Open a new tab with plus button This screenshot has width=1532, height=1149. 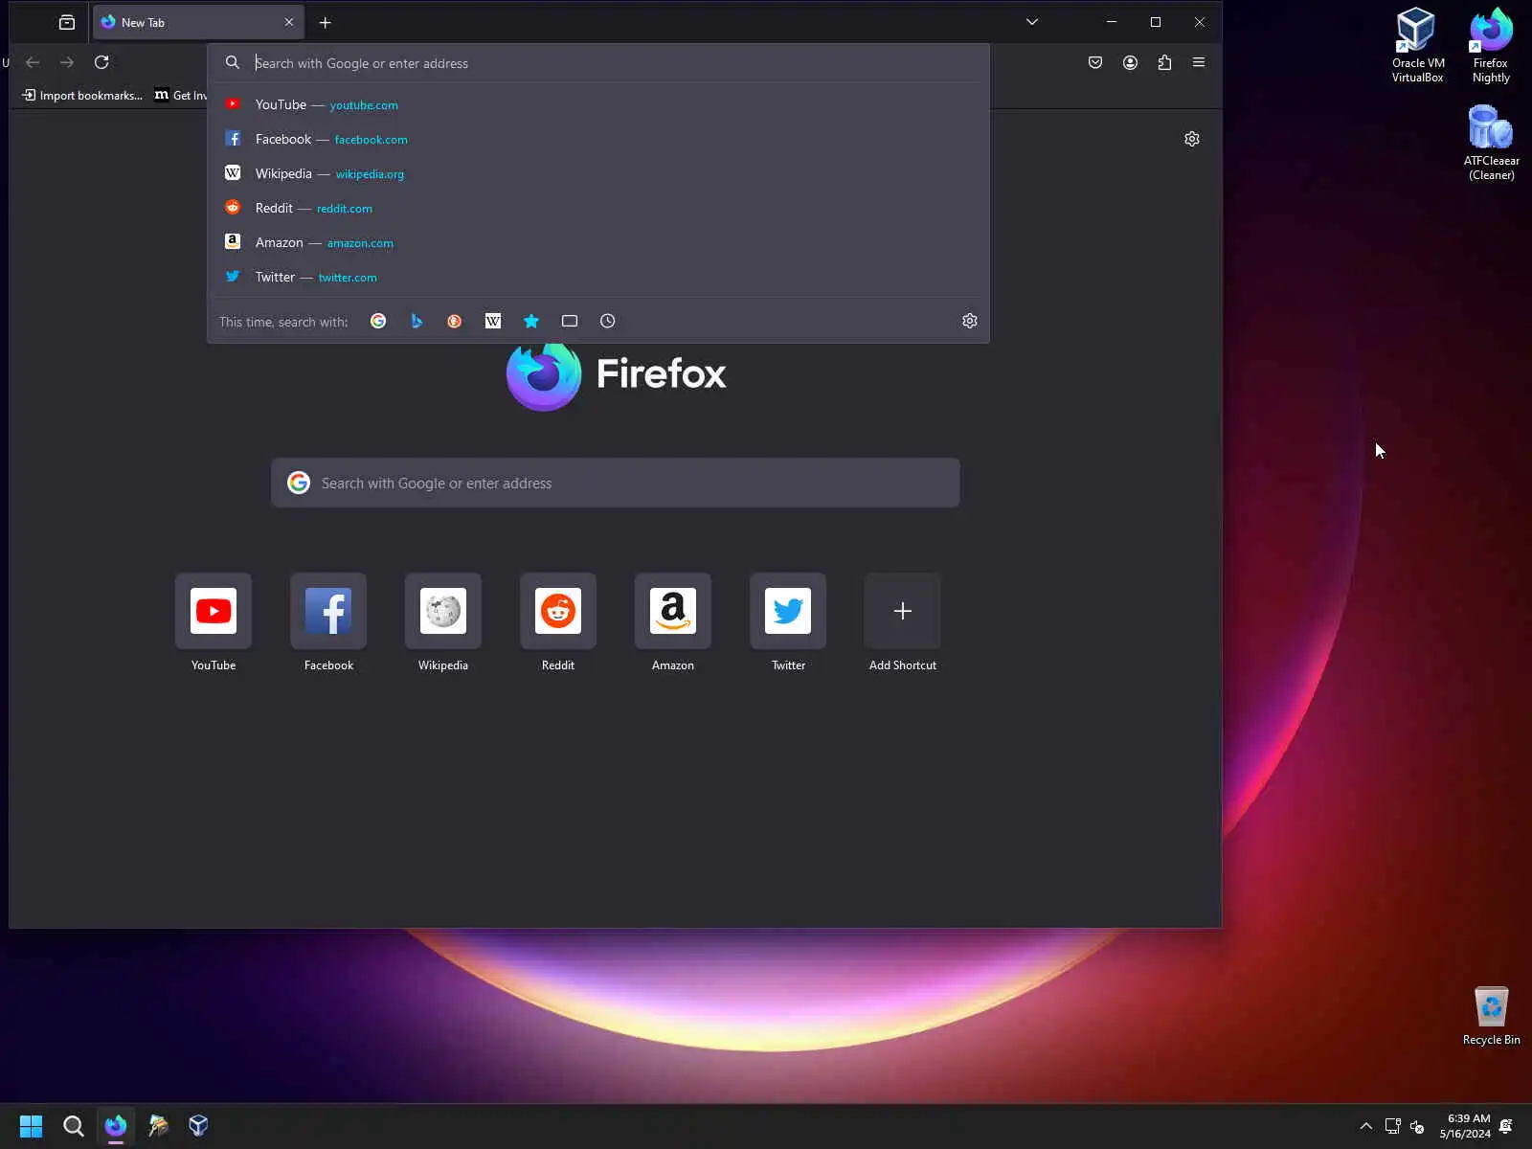coord(326,22)
